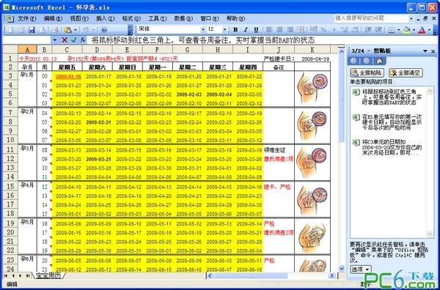Confirm the entry with the green checkmark
The width and height of the screenshot is (440, 290).
pyautogui.click(x=73, y=40)
